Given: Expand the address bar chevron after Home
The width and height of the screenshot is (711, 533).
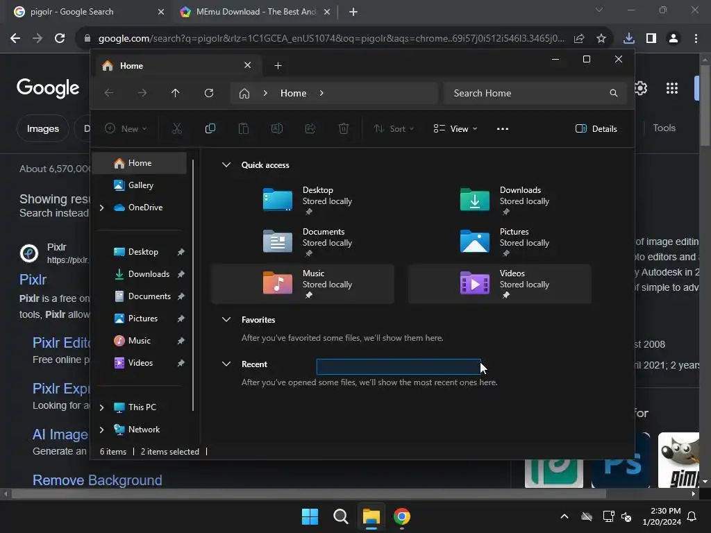Looking at the screenshot, I should point(321,93).
